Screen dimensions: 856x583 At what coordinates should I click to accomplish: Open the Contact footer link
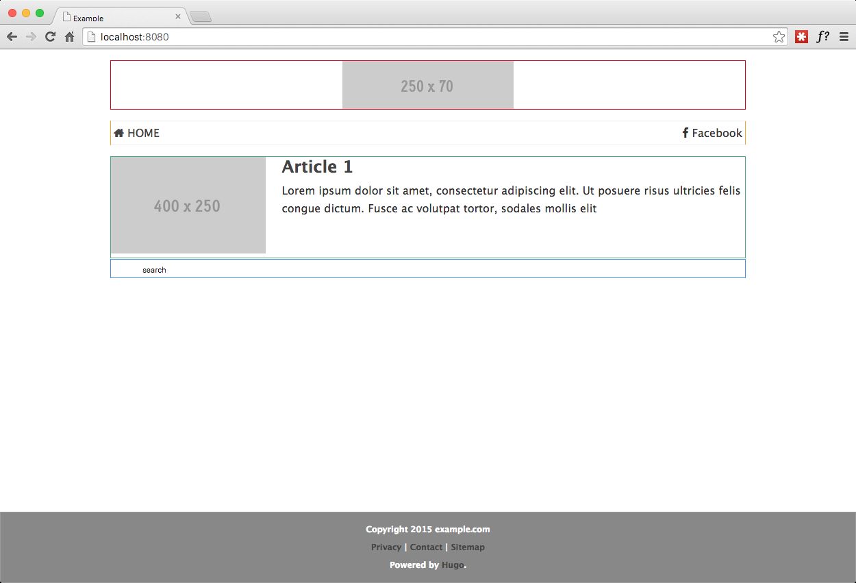[426, 547]
